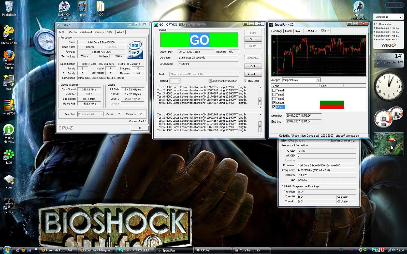The height and width of the screenshot is (254, 407).
Task: Click the Wikio logo in feed gadget
Action: point(388,45)
